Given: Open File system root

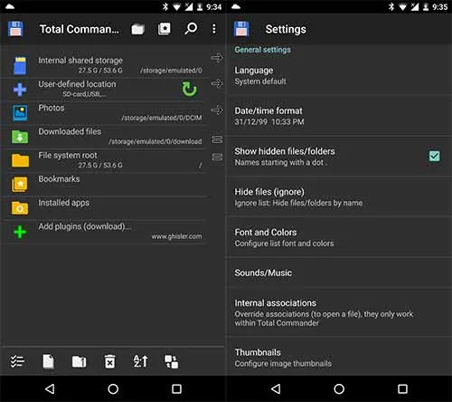Looking at the screenshot, I should point(104,160).
